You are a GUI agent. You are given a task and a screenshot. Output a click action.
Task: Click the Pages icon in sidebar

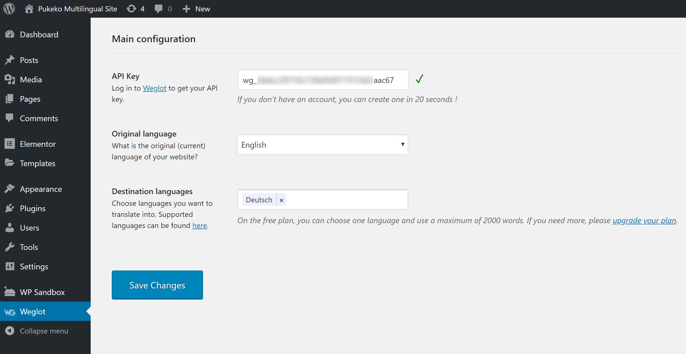click(10, 99)
